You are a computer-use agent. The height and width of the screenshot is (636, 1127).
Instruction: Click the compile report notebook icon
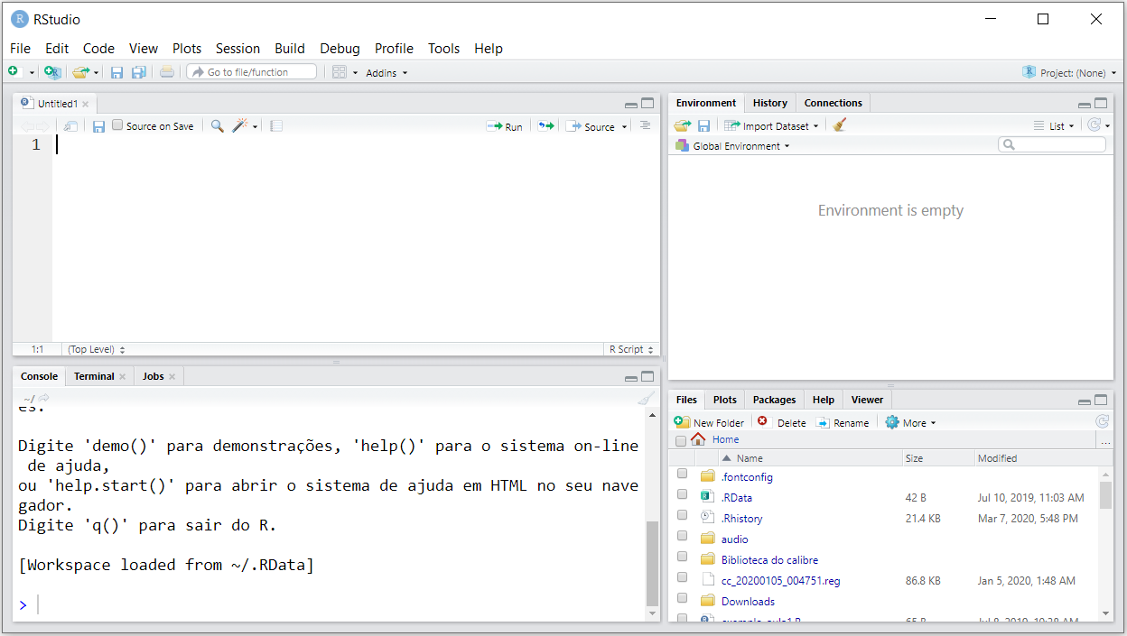[x=276, y=126]
